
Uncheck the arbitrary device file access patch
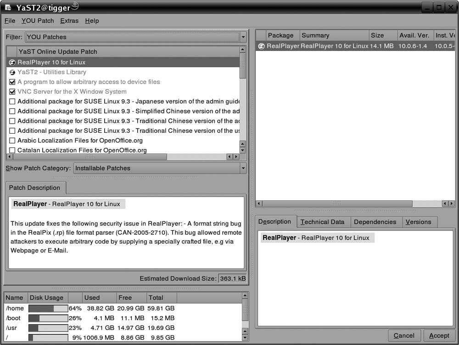click(12, 82)
